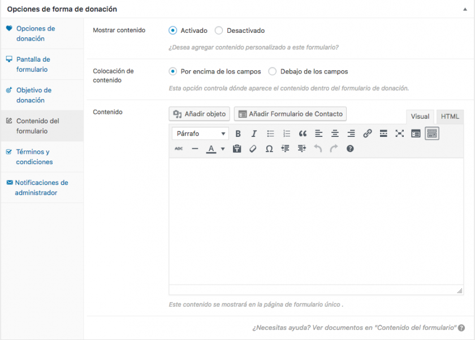Select the Activado radio option

click(x=172, y=31)
